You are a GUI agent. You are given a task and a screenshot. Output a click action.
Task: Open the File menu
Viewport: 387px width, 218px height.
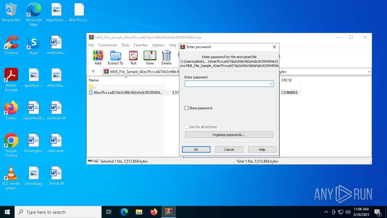(x=91, y=45)
